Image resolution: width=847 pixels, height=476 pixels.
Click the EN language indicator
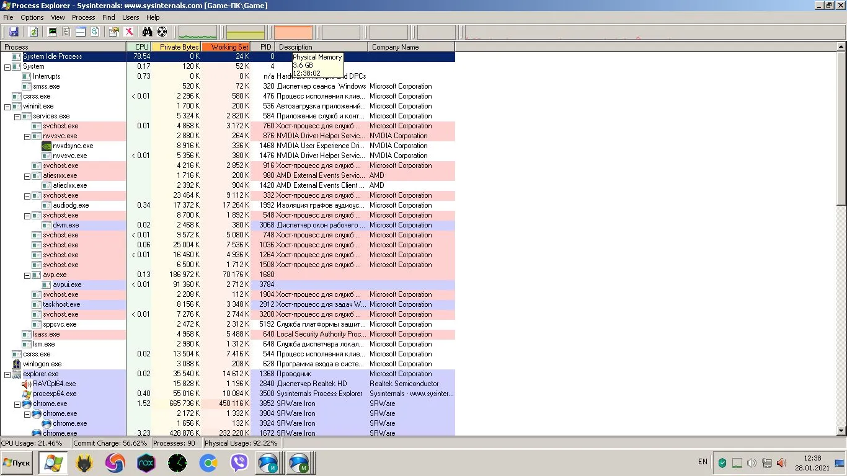[x=703, y=462]
